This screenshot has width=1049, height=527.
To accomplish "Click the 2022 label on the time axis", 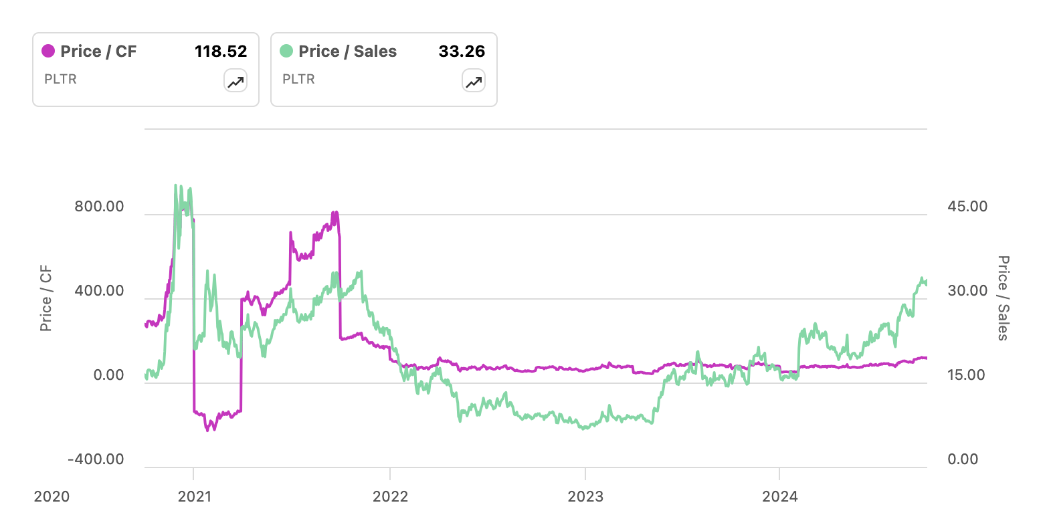I will pyautogui.click(x=390, y=496).
